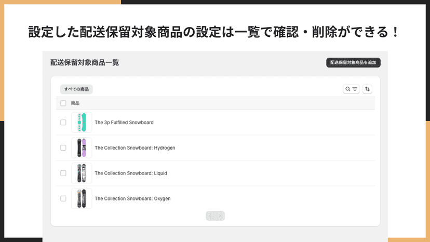Go to previous page pagination arrow
Image resolution: width=430 pixels, height=242 pixels.
pyautogui.click(x=211, y=216)
